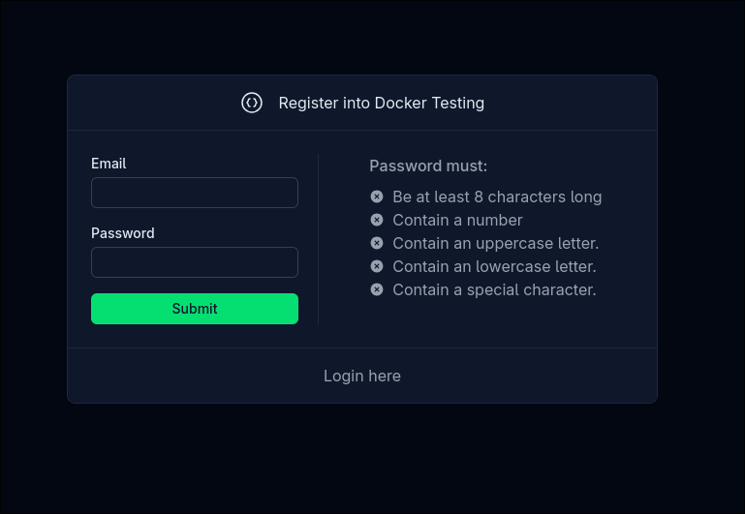This screenshot has height=514, width=745.
Task: Click the Email field label
Action: (x=109, y=164)
